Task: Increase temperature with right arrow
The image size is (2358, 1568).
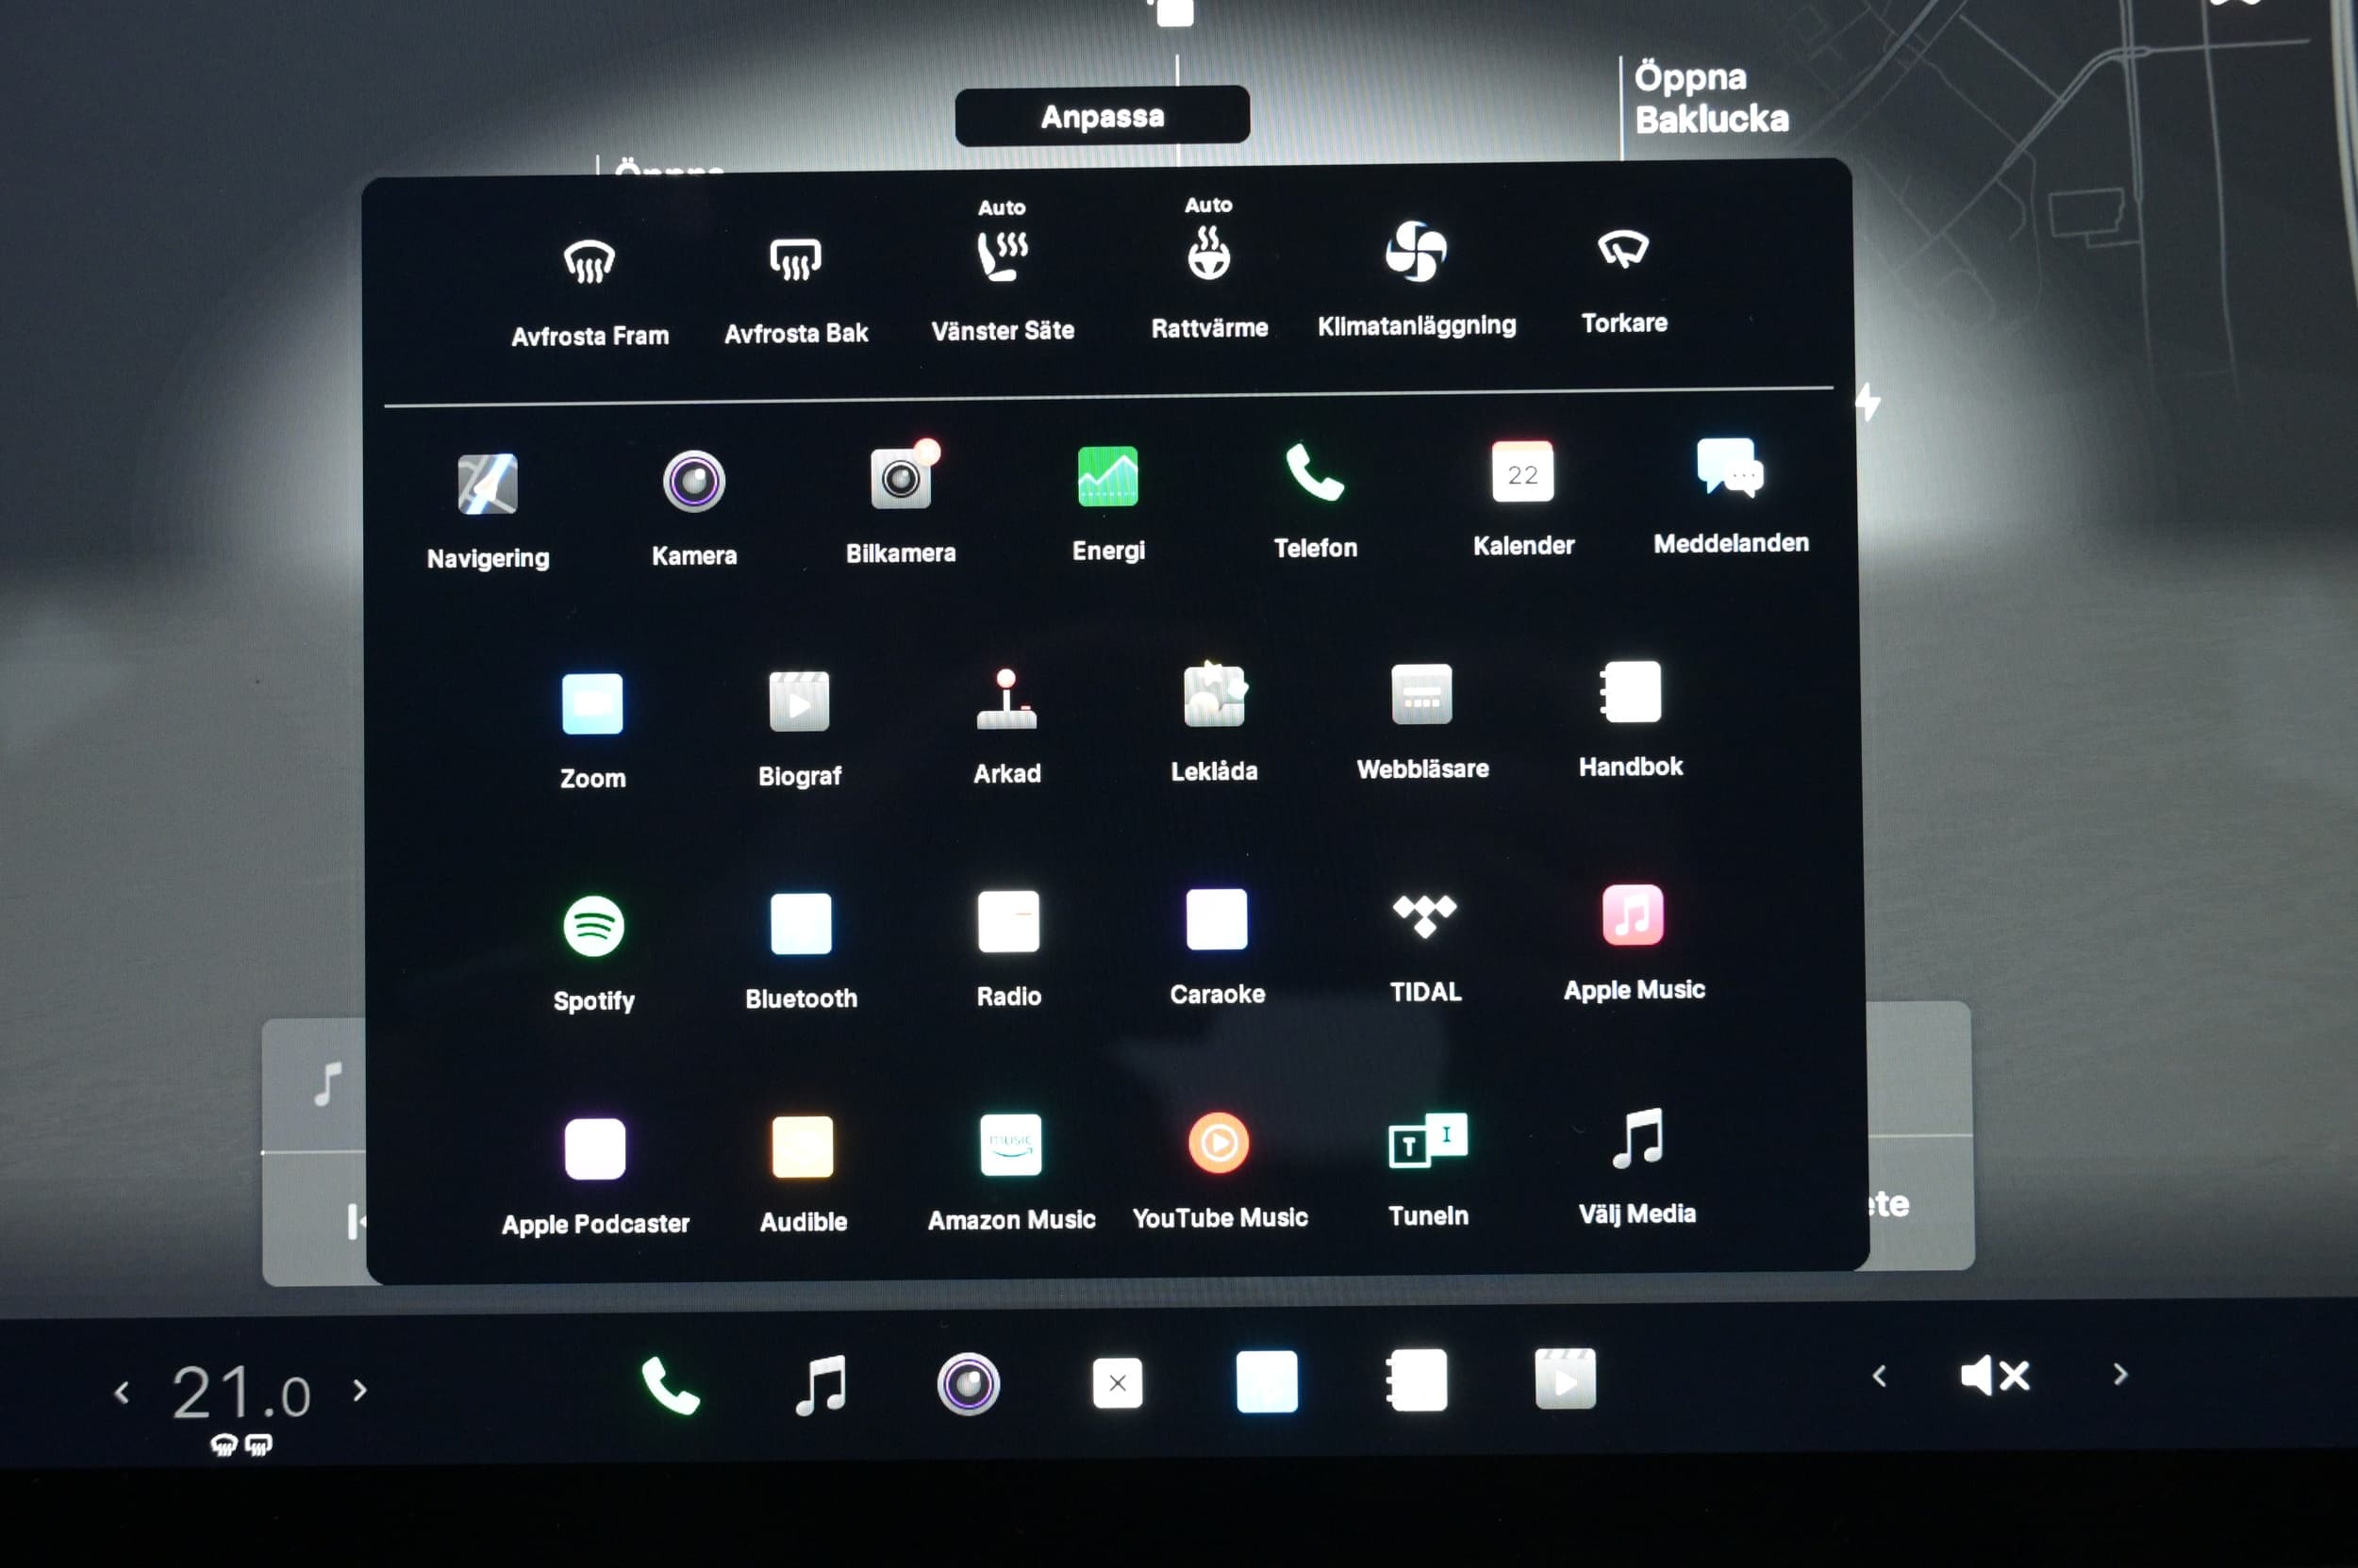Action: pos(360,1390)
